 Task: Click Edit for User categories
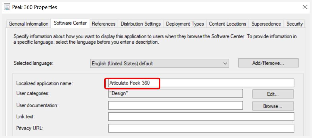coord(273,94)
